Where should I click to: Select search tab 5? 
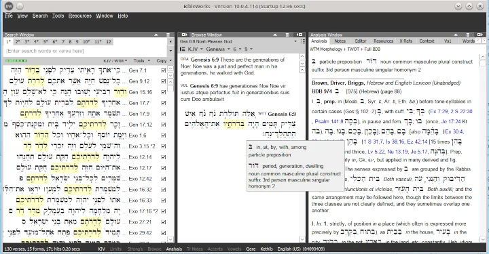(46, 42)
